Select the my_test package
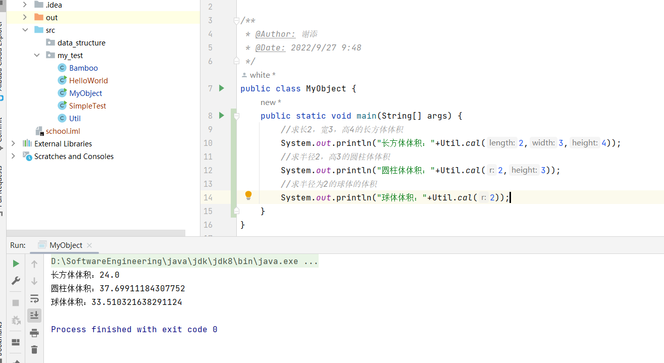The width and height of the screenshot is (664, 363). coord(70,55)
